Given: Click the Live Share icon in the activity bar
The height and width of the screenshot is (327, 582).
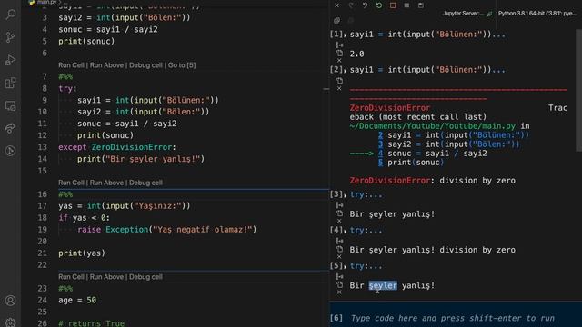Looking at the screenshot, I should click(x=10, y=129).
